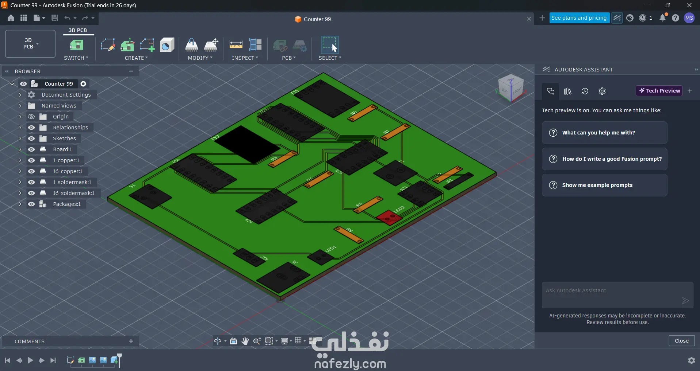Viewport: 700px width, 371px height.
Task: Click See plans and pricing
Action: coord(579,18)
